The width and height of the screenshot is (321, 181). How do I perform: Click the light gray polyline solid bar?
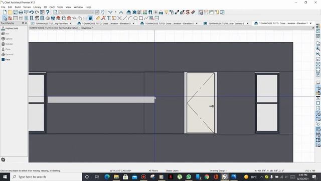coord(101,100)
